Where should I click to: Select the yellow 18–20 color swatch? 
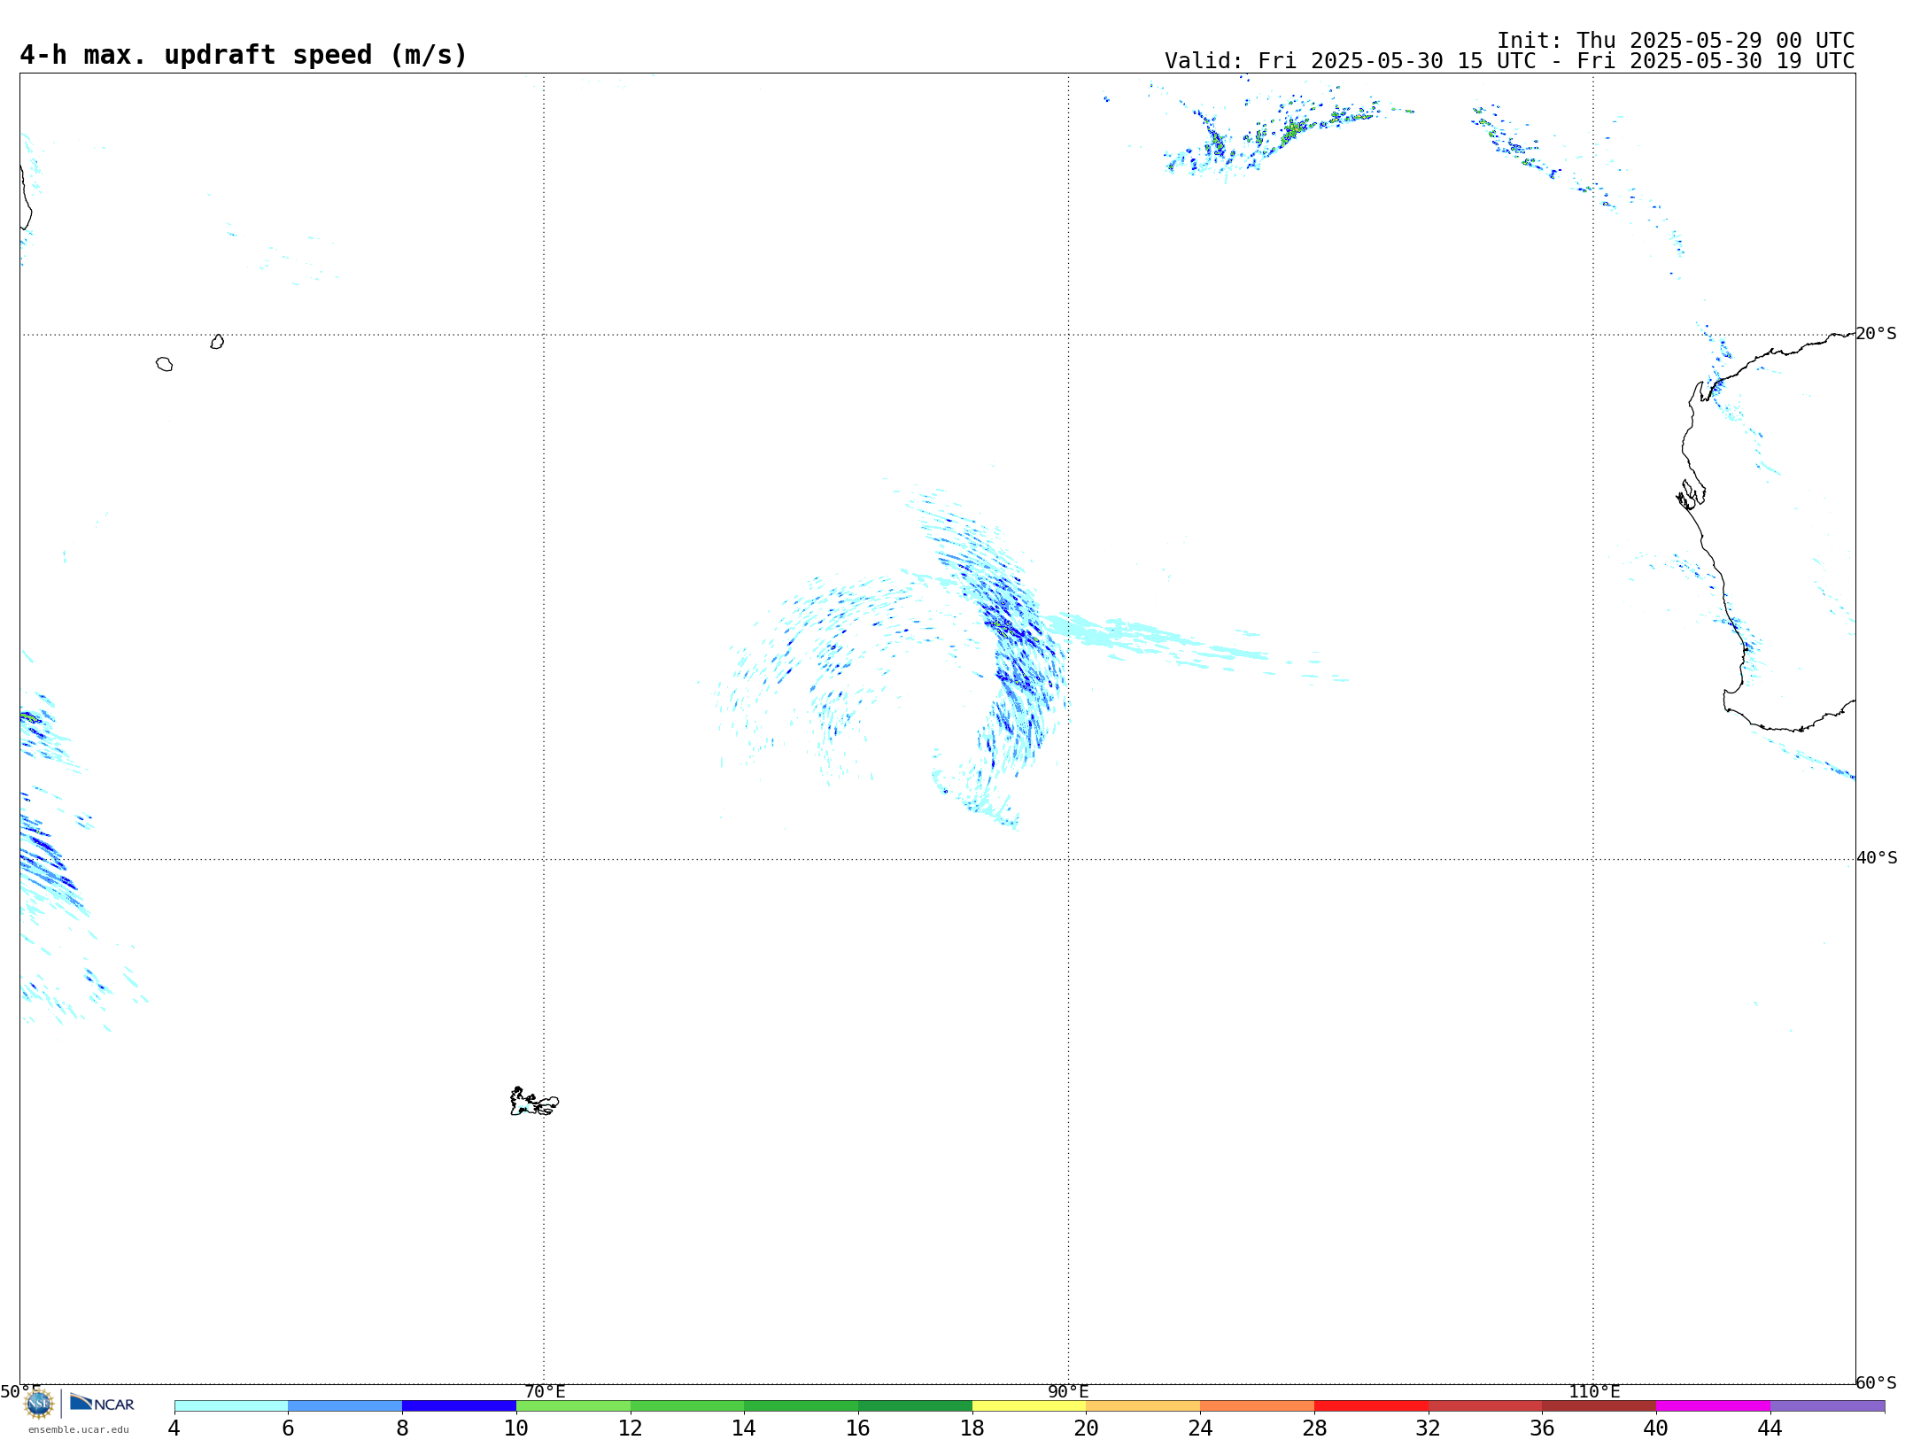click(x=1029, y=1406)
